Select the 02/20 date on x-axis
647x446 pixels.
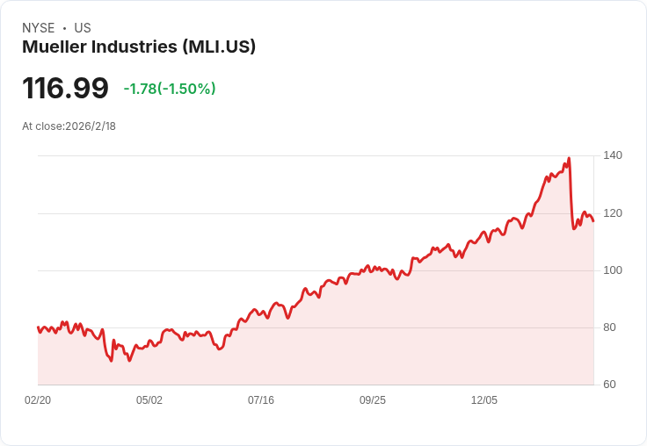(38, 400)
